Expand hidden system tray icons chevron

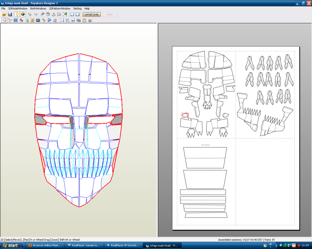click(x=276, y=245)
